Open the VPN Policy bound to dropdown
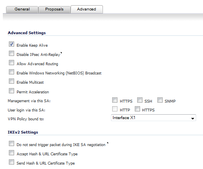This screenshot has width=203, height=169. click(x=153, y=118)
